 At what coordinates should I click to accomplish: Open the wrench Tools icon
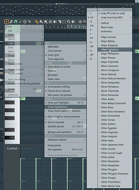click(11, 22)
